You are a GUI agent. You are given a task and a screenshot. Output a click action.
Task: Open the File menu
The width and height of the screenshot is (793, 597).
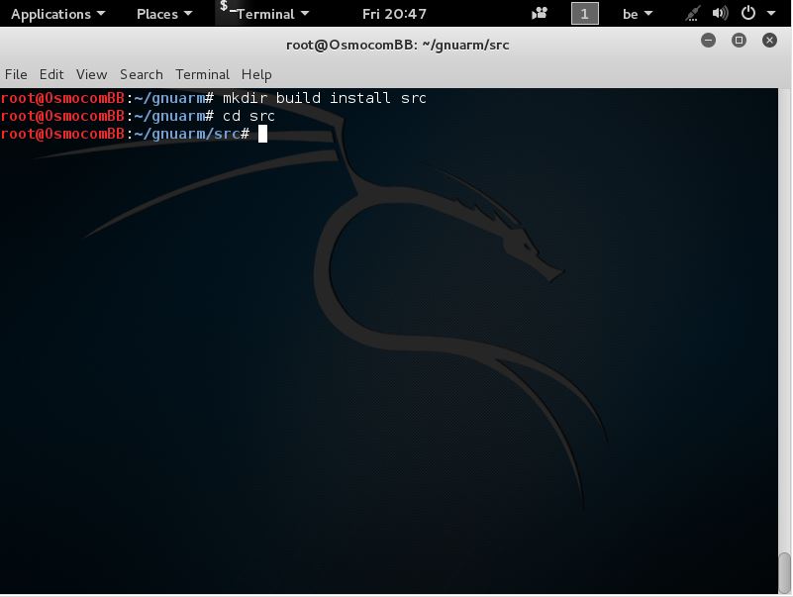point(16,74)
